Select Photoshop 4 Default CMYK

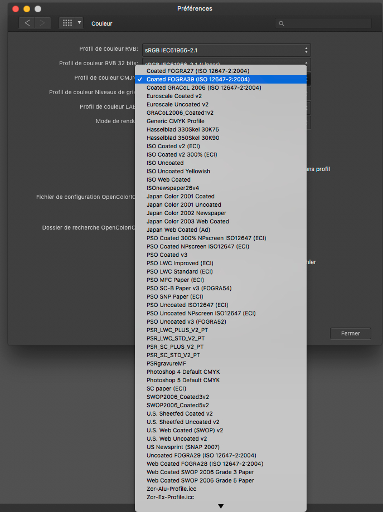click(221, 372)
